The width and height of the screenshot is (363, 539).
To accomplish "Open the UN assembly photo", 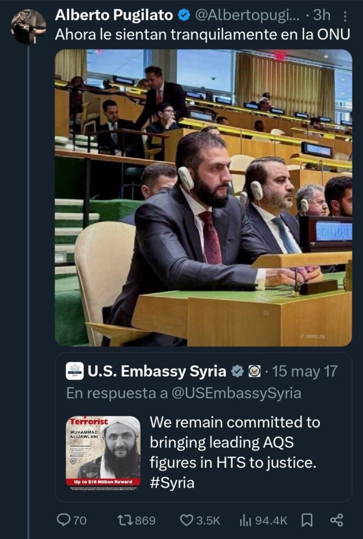I will click(203, 198).
